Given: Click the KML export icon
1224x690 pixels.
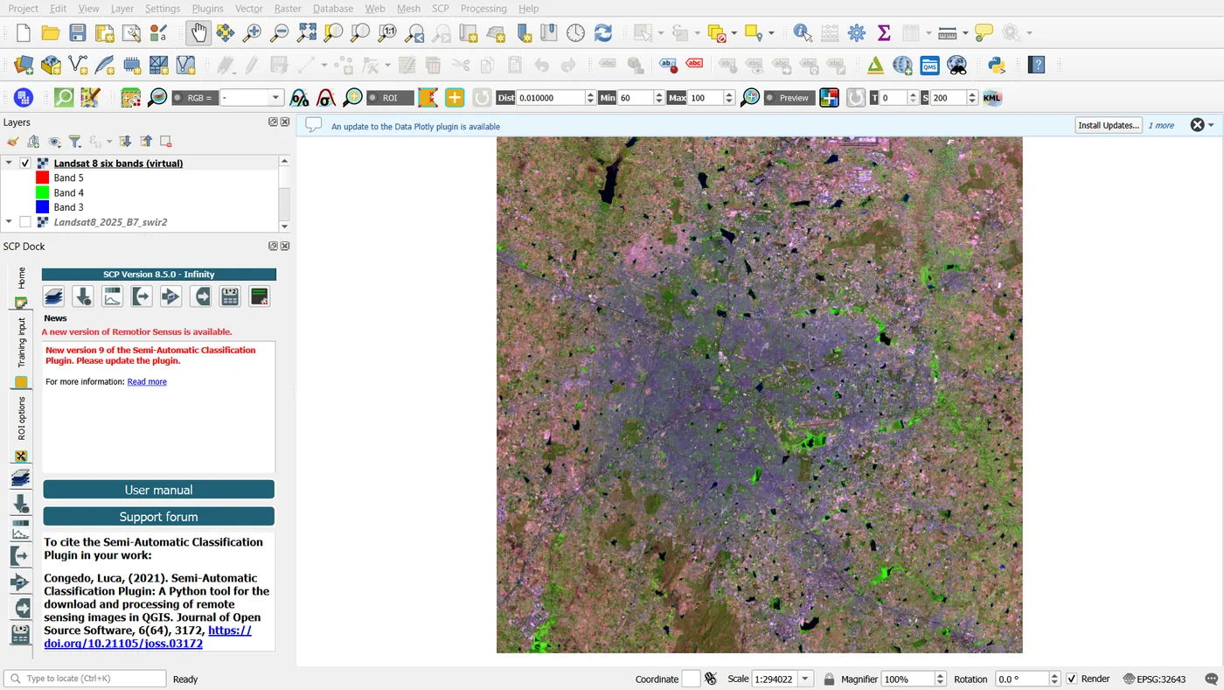Looking at the screenshot, I should point(991,98).
